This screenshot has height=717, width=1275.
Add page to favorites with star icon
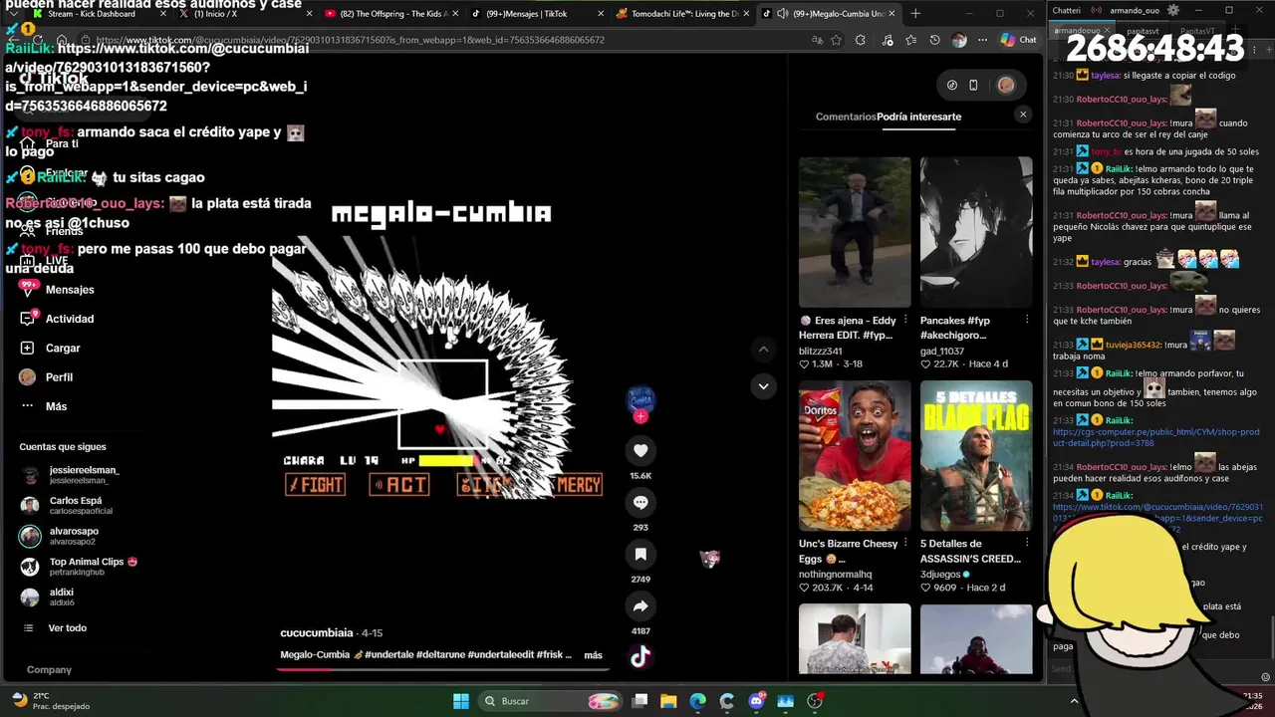click(837, 40)
